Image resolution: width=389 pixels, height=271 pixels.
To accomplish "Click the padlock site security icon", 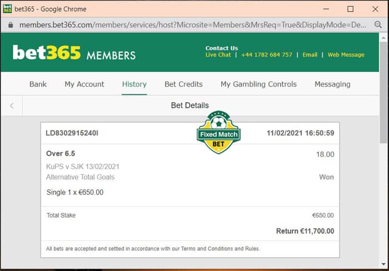I will coord(11,25).
